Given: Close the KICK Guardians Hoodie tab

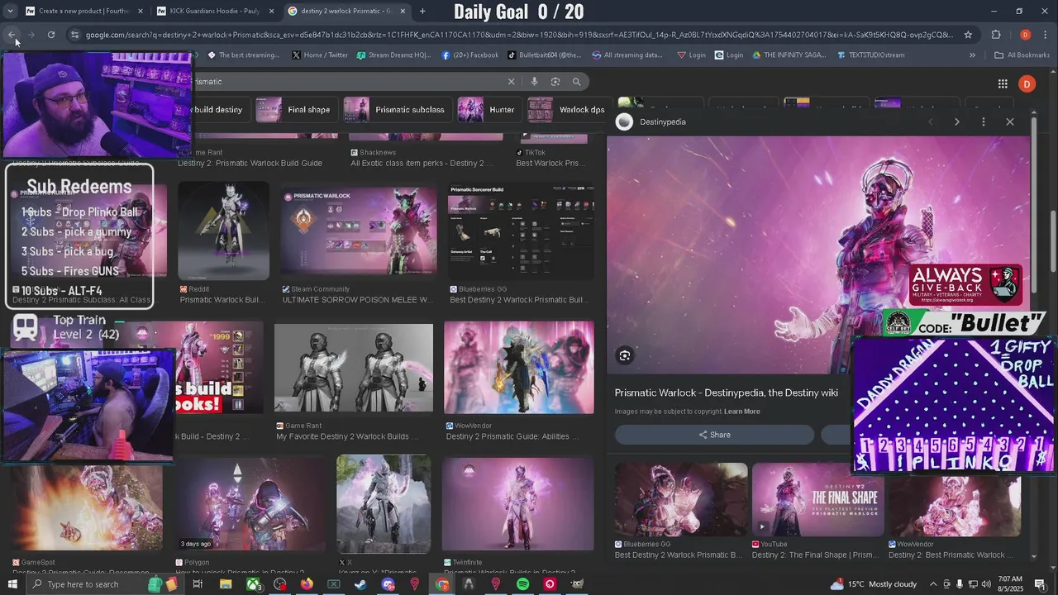Looking at the screenshot, I should coord(271,11).
